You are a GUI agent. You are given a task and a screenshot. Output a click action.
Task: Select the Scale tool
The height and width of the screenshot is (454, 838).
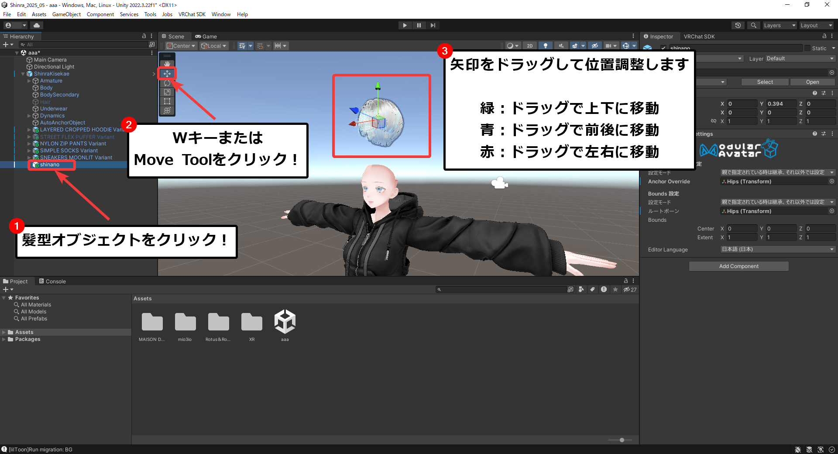point(167,92)
